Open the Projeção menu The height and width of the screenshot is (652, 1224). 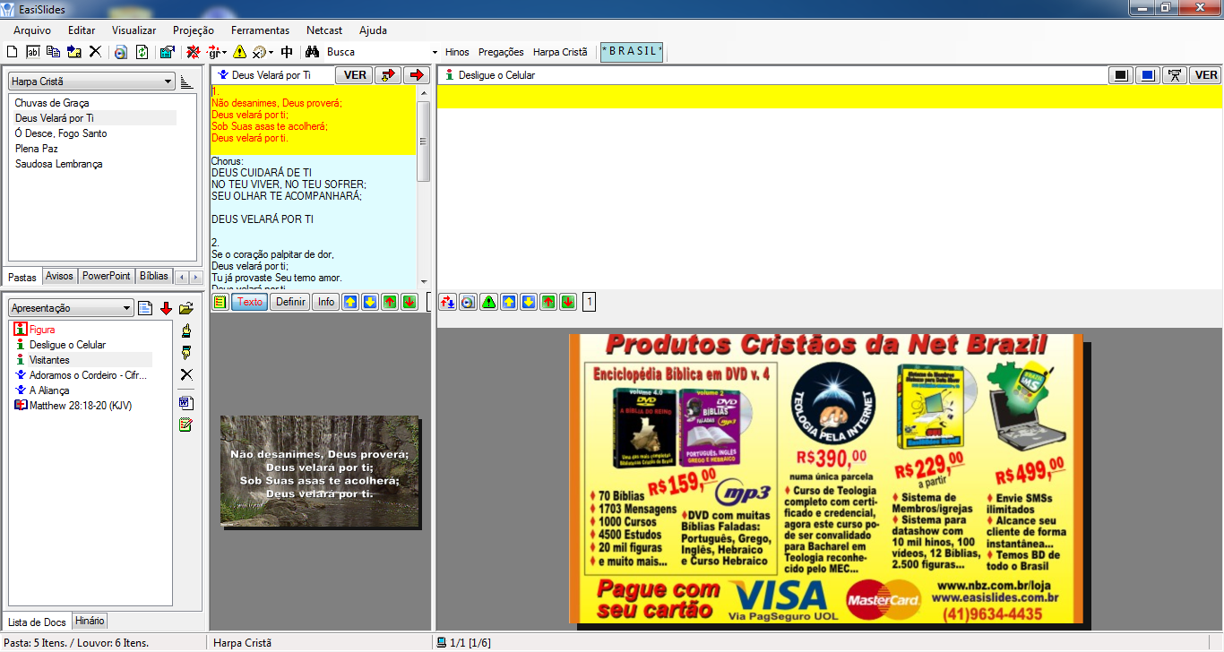[x=194, y=30]
